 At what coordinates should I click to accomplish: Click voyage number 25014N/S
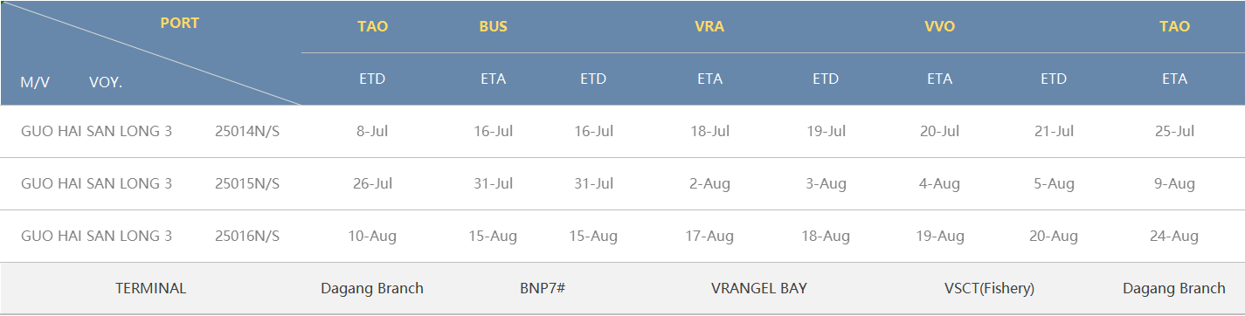tap(247, 131)
